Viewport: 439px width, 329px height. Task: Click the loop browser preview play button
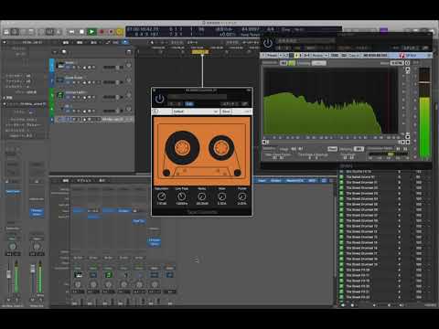342,304
